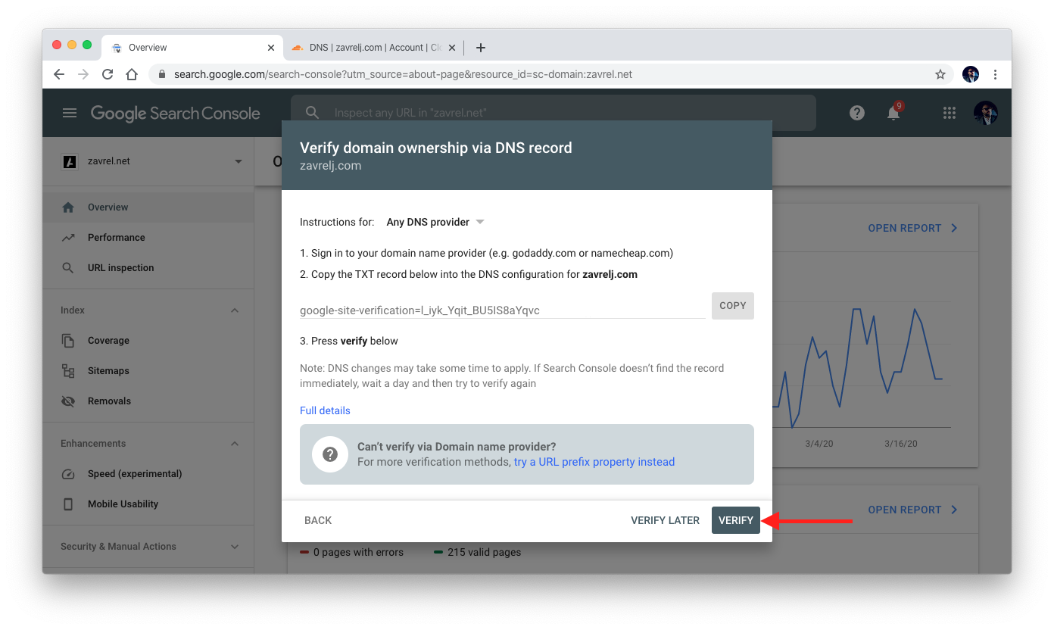
Task: Copy the TXT record with COPY button
Action: point(732,306)
